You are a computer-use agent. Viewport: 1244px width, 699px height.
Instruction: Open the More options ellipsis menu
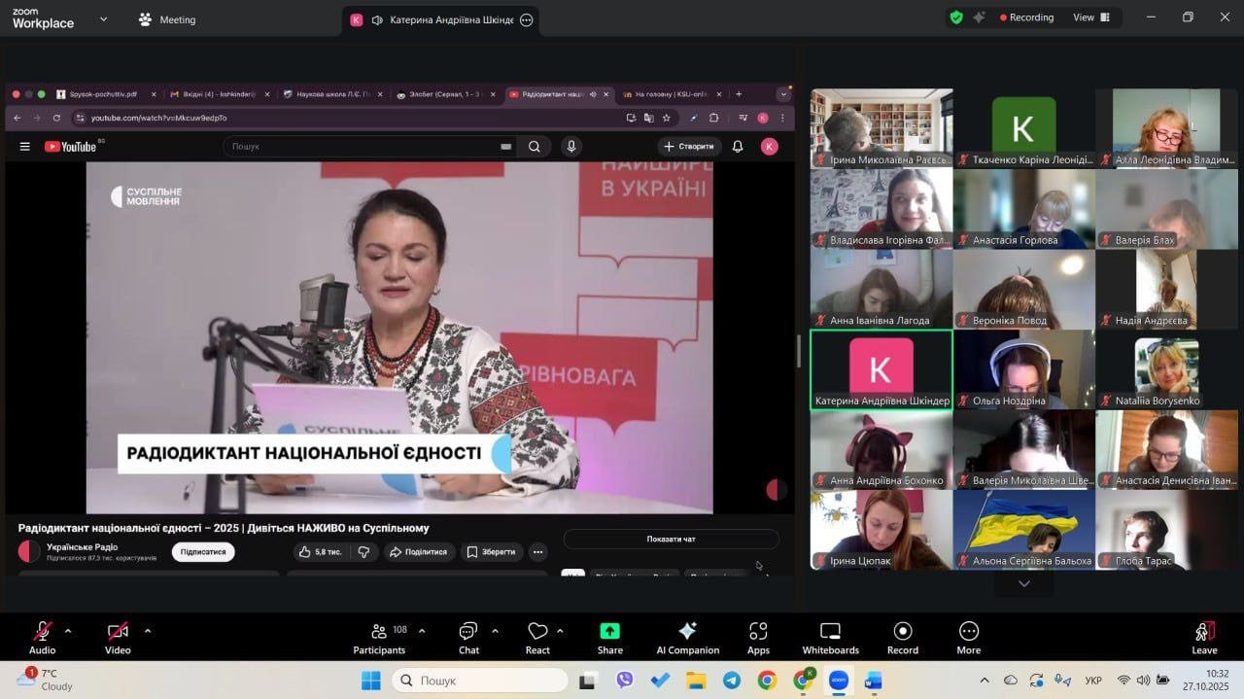pyautogui.click(x=969, y=638)
